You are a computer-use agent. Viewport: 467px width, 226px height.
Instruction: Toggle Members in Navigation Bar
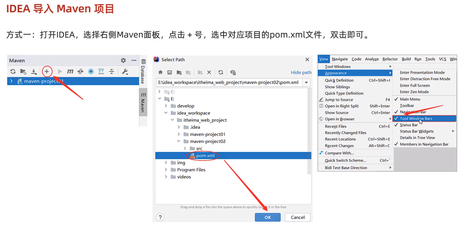click(424, 144)
